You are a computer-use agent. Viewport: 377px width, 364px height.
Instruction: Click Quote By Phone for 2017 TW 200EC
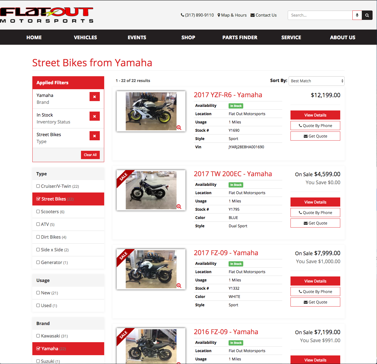315,213
